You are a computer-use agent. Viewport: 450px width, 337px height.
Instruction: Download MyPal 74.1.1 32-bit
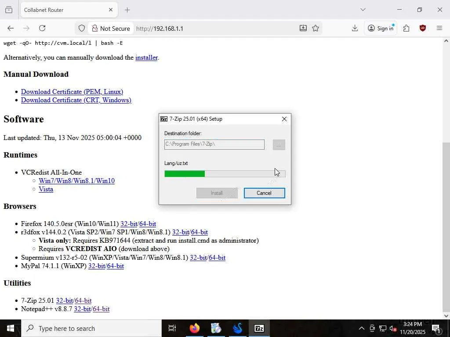click(x=97, y=266)
